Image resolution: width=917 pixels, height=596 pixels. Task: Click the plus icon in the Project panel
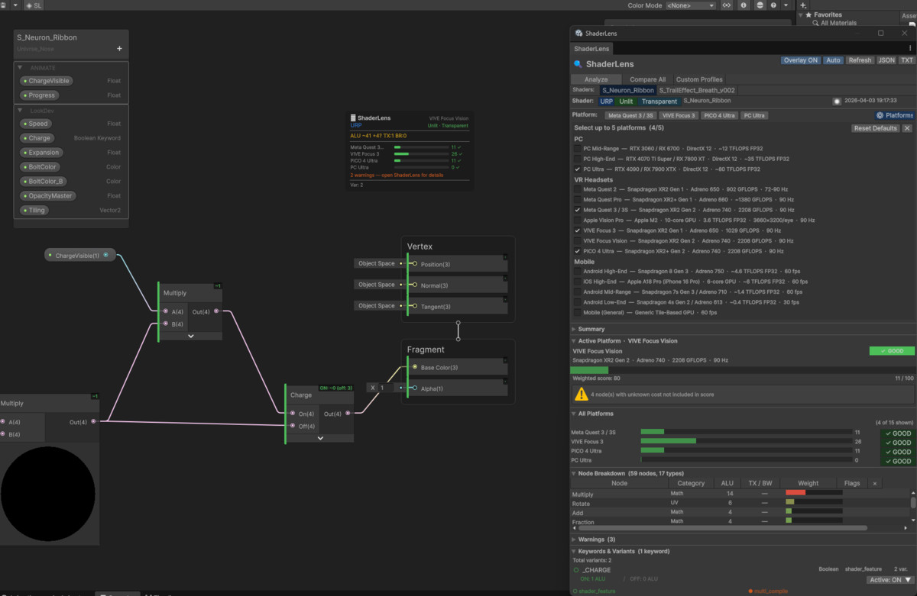(x=805, y=4)
